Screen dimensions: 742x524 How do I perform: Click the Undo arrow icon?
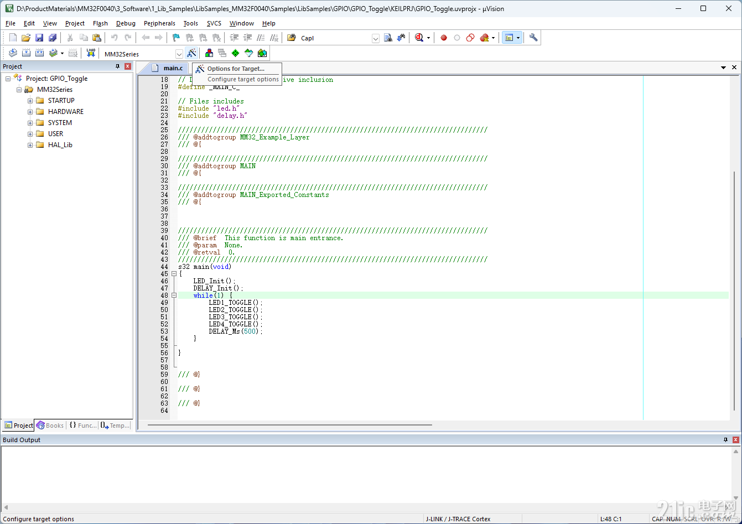click(x=115, y=38)
